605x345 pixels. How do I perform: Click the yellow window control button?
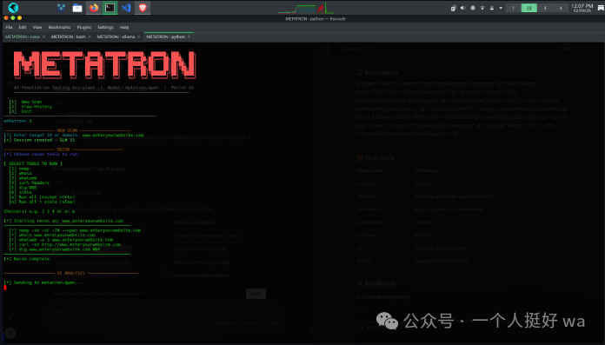click(x=20, y=17)
